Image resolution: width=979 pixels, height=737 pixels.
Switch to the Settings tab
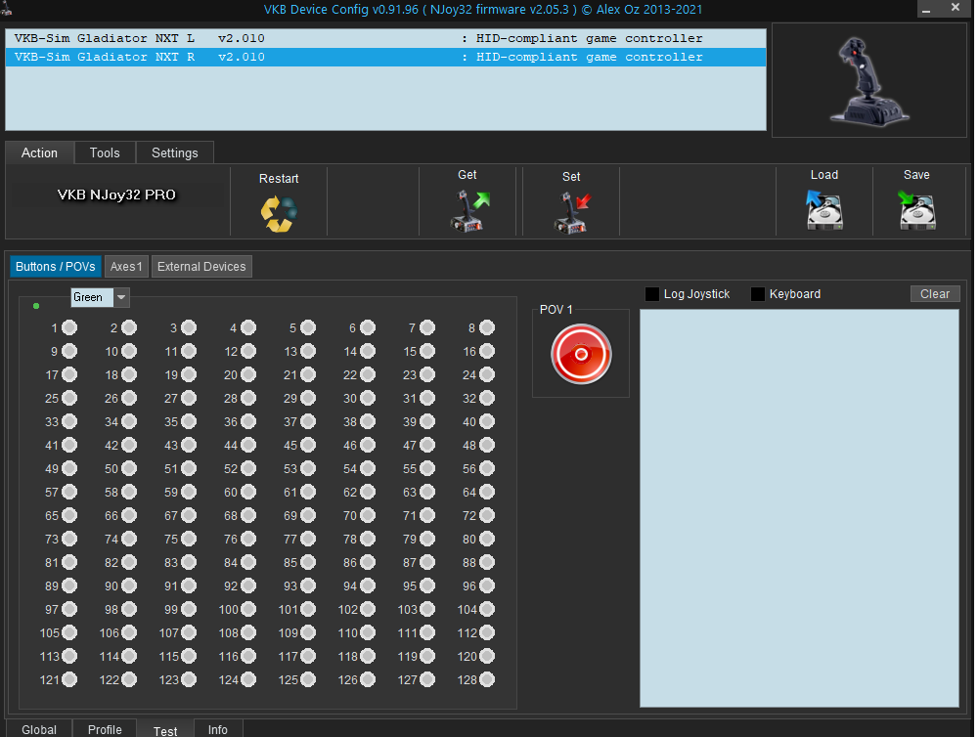pos(175,152)
